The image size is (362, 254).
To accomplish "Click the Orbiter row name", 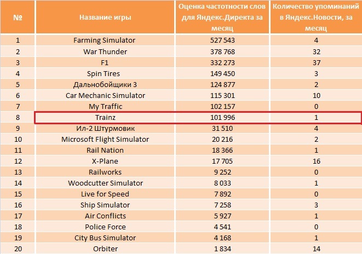I will 105,249.
